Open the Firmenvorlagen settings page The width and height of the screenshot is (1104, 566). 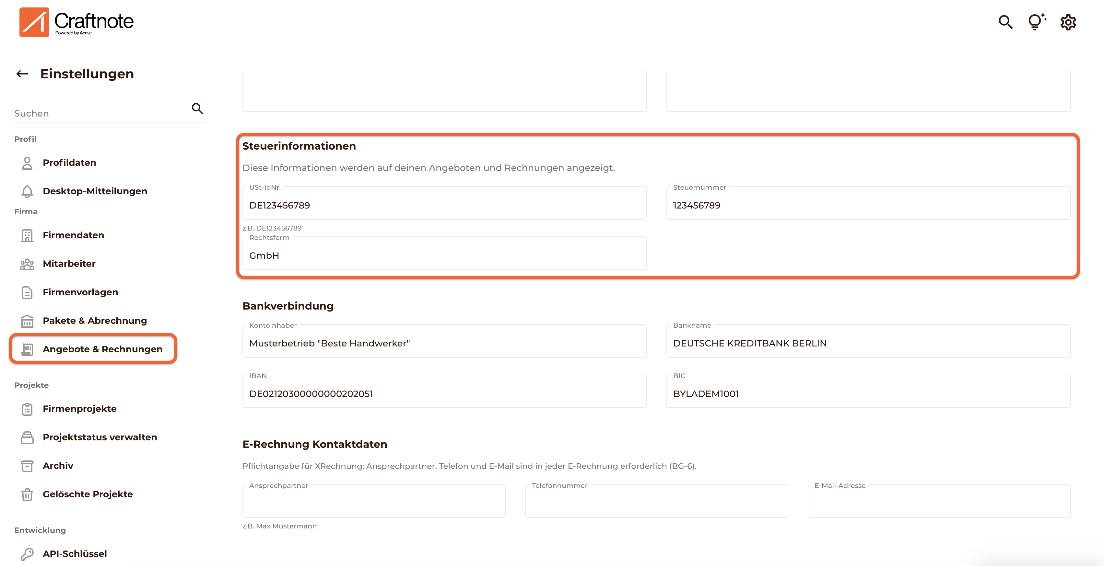(80, 292)
